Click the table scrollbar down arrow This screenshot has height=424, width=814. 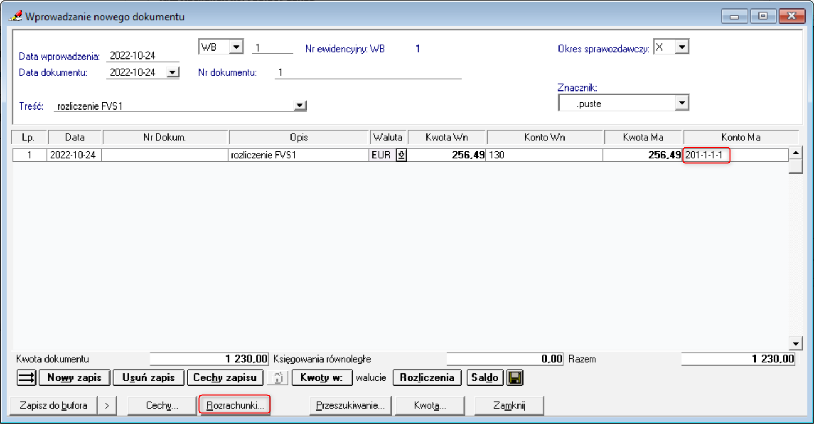point(795,344)
